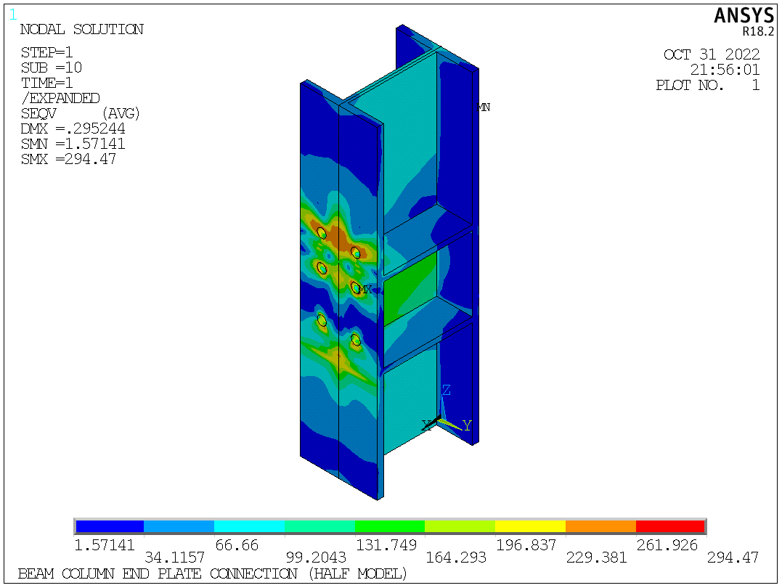The height and width of the screenshot is (588, 782).
Task: Click the Y axis label of triad
Action: (x=467, y=425)
